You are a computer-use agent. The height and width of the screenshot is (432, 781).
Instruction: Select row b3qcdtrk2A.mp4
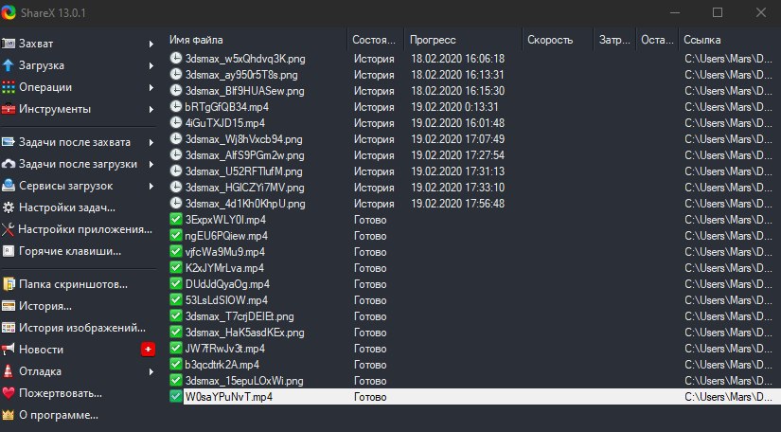pos(473,365)
